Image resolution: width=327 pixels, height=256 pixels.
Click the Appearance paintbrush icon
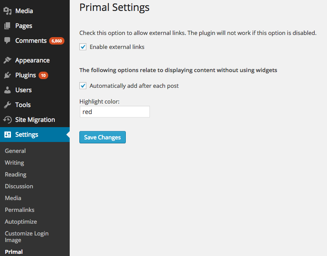tap(7, 60)
